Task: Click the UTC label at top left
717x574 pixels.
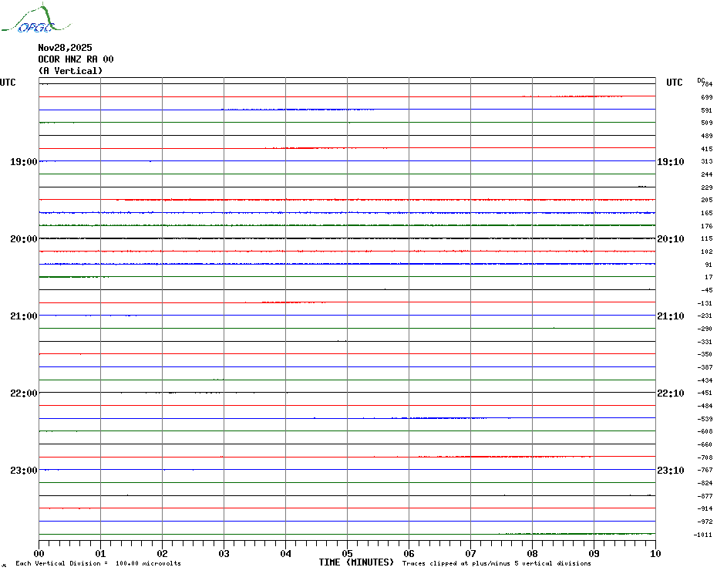Action: click(8, 83)
